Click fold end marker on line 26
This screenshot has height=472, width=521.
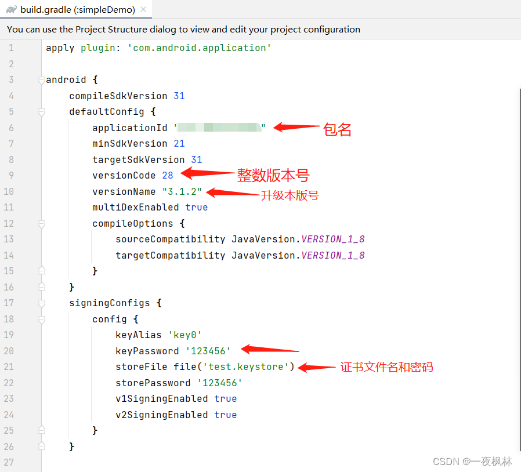tap(42, 446)
